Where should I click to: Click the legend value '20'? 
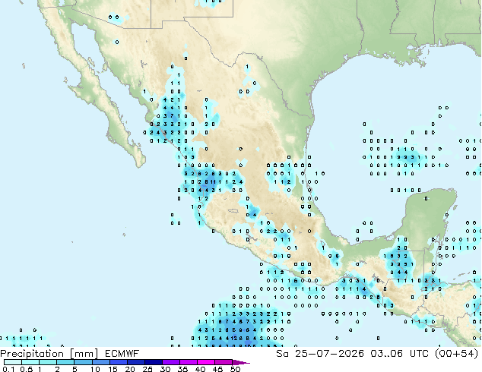click(x=130, y=369)
